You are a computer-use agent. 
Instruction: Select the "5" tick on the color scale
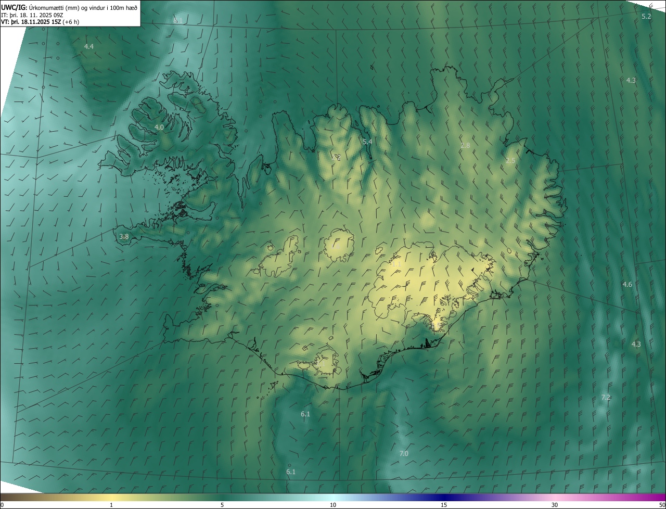click(x=222, y=505)
